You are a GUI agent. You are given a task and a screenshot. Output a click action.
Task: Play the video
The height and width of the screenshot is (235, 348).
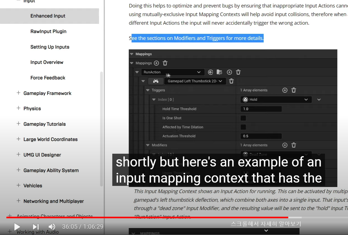pos(17,227)
